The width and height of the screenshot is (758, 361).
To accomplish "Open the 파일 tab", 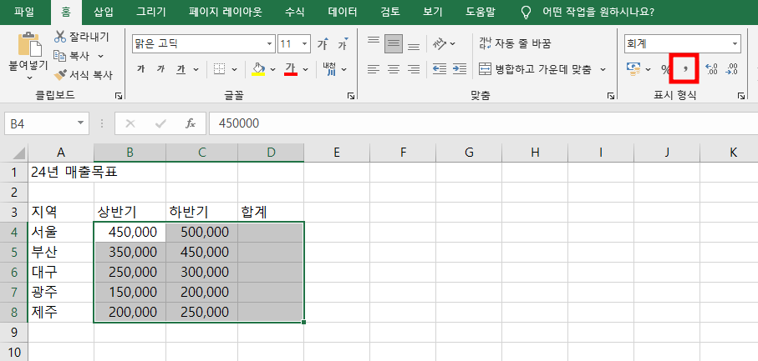I will click(x=24, y=12).
